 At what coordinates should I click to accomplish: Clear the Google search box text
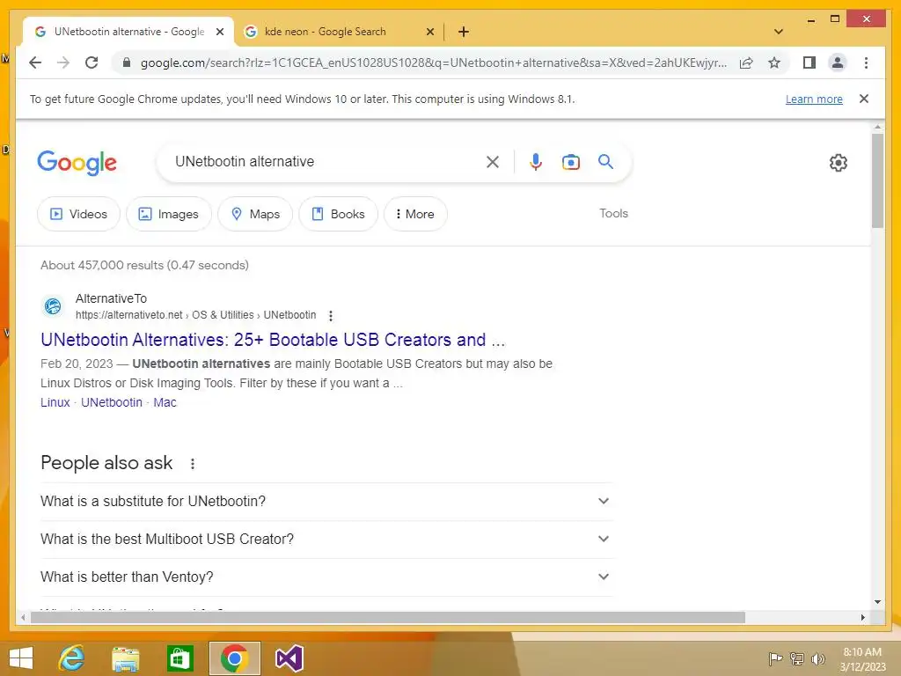coord(493,162)
